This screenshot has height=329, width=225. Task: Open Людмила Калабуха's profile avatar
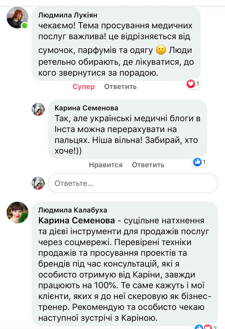[x=18, y=213]
